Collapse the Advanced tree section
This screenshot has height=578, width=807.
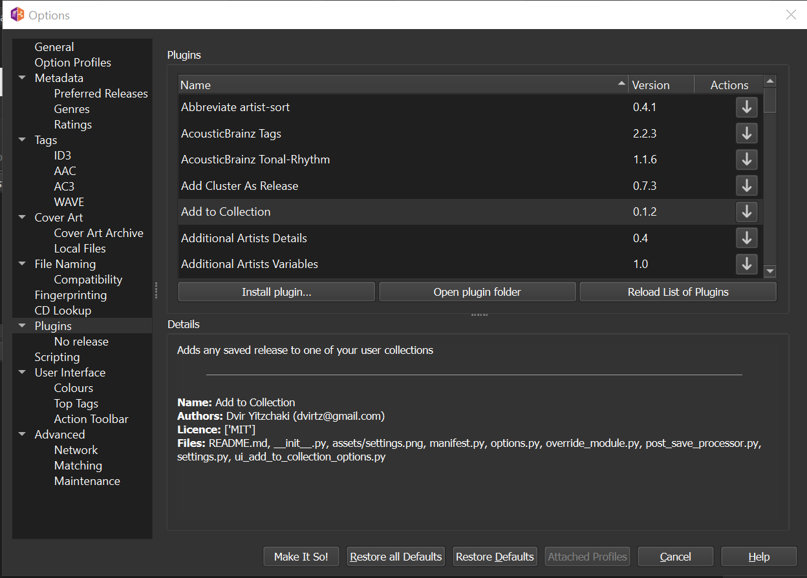point(23,435)
